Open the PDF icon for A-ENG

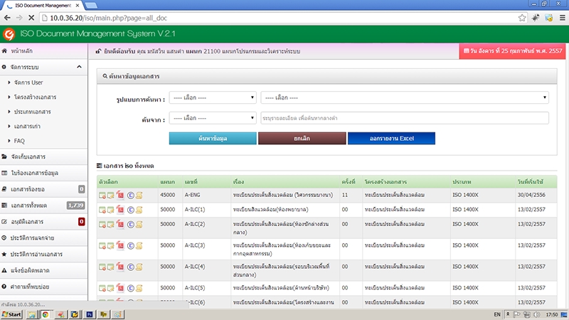[120, 195]
